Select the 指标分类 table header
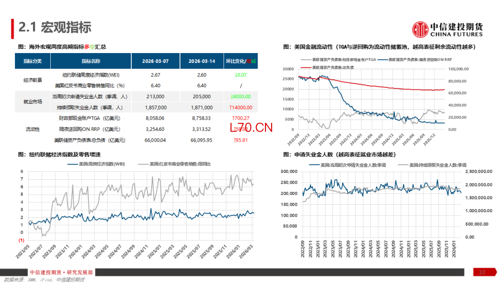The width and height of the screenshot is (503, 283). (33, 61)
